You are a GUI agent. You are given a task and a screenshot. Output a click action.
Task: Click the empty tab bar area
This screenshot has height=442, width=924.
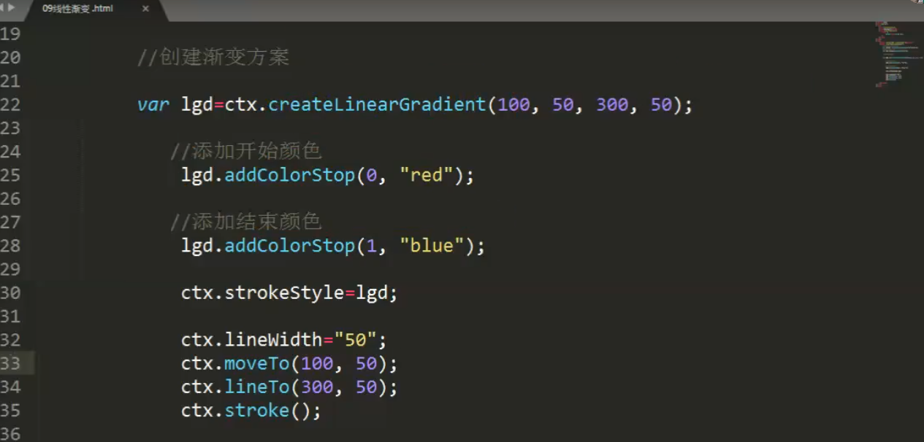[511, 10]
